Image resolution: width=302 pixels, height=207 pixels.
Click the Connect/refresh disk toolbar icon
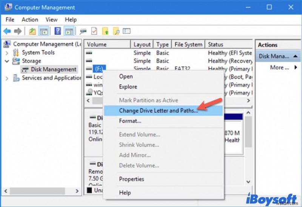click(x=83, y=31)
